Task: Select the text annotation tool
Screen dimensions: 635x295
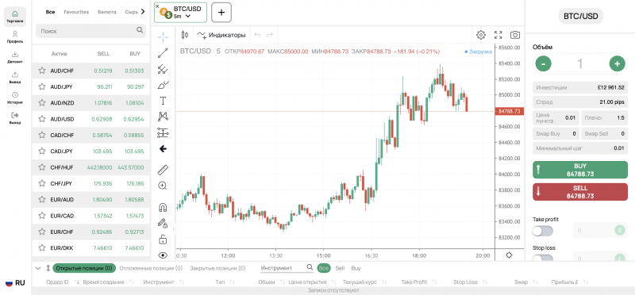Action: 163,101
